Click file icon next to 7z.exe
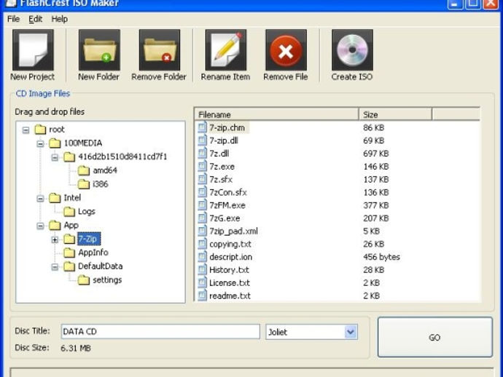Viewport: 503px width, 377px height. tap(202, 166)
